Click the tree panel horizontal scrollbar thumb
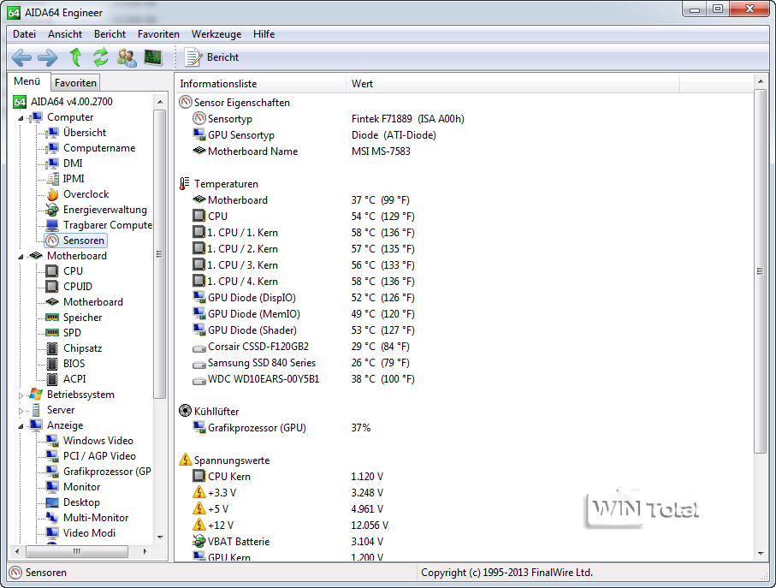Screen dimensions: 776x588 [x=77, y=551]
